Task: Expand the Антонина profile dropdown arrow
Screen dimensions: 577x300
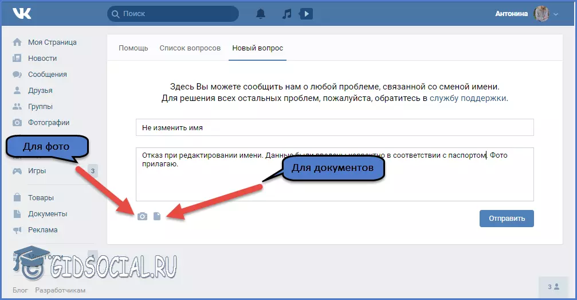Action: [x=556, y=14]
